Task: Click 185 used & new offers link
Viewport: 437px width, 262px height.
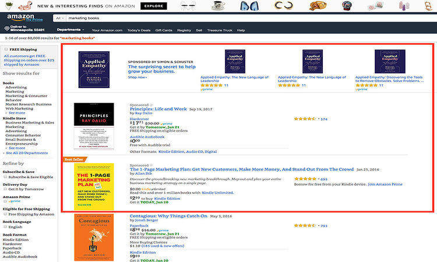Action: pyautogui.click(x=163, y=246)
